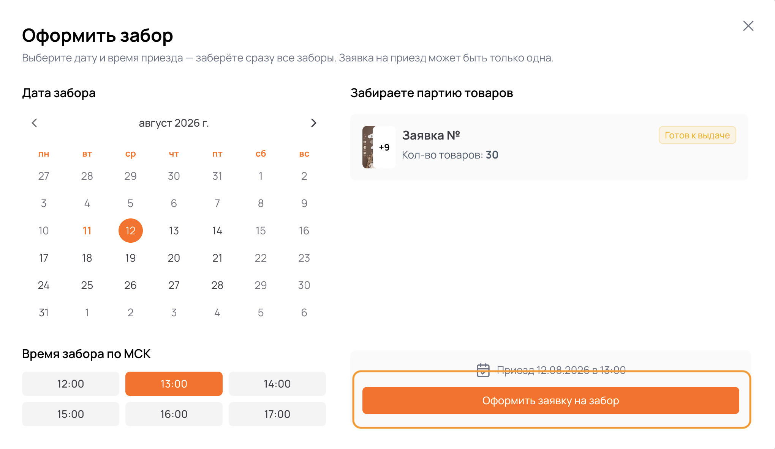Click the calendar icon beside the arrival time
The height and width of the screenshot is (449, 775).
[483, 370]
